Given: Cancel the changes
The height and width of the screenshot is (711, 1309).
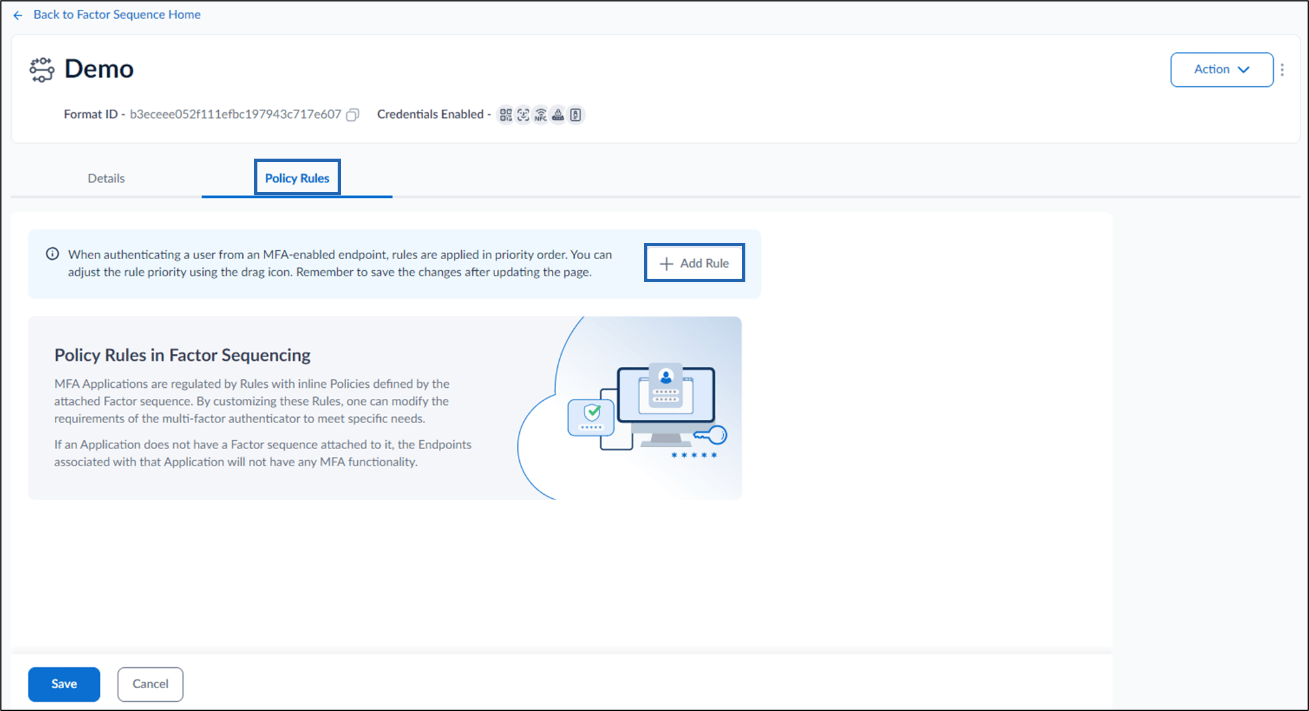Looking at the screenshot, I should (x=150, y=684).
